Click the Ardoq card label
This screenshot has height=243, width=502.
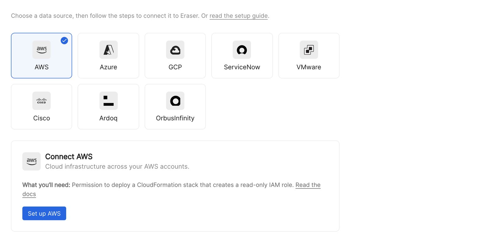[x=109, y=118]
